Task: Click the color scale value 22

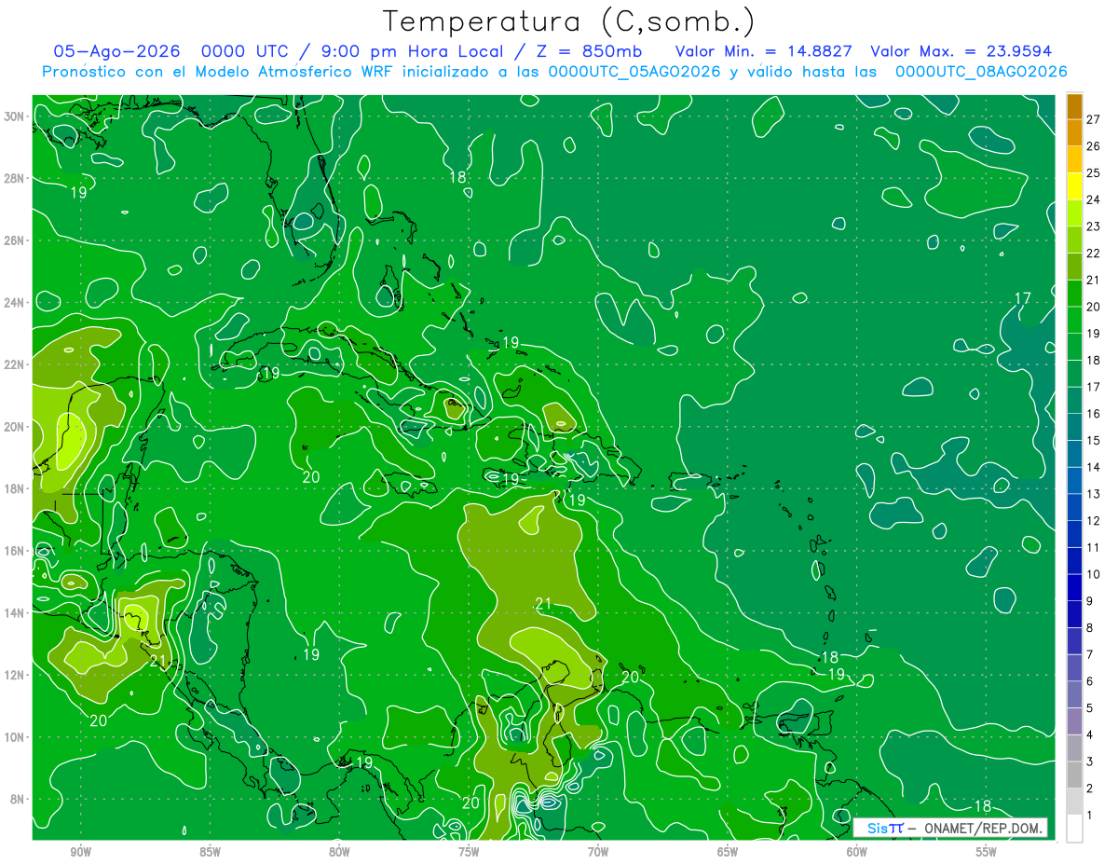Action: point(1093,254)
